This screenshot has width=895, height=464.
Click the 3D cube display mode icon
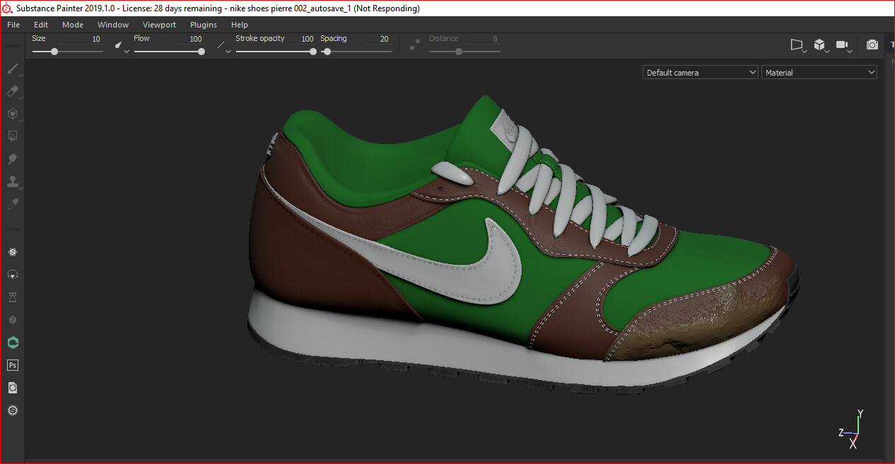[819, 44]
